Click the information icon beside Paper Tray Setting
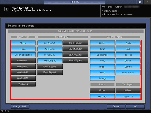The height and width of the screenshot is (113, 151). click(7, 9)
